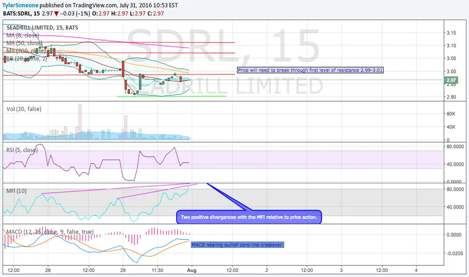Click the 2 date label on time axis
The width and height of the screenshot is (469, 277).
(x=267, y=270)
